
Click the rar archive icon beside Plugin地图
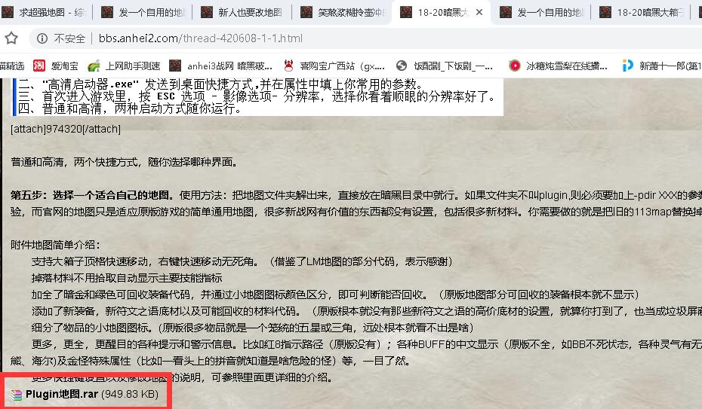(x=17, y=395)
